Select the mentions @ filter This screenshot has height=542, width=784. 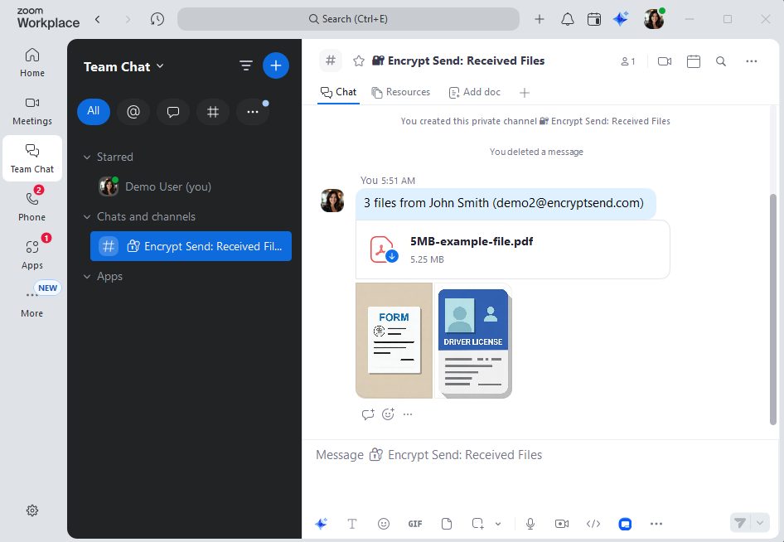point(133,111)
